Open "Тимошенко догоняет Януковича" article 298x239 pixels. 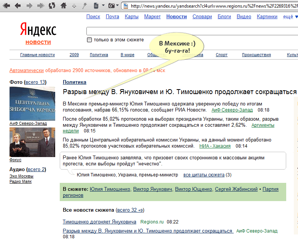pos(99,222)
